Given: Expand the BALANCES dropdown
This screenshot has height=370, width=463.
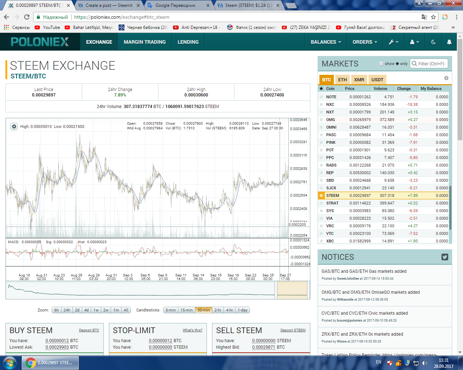Looking at the screenshot, I should coord(326,42).
